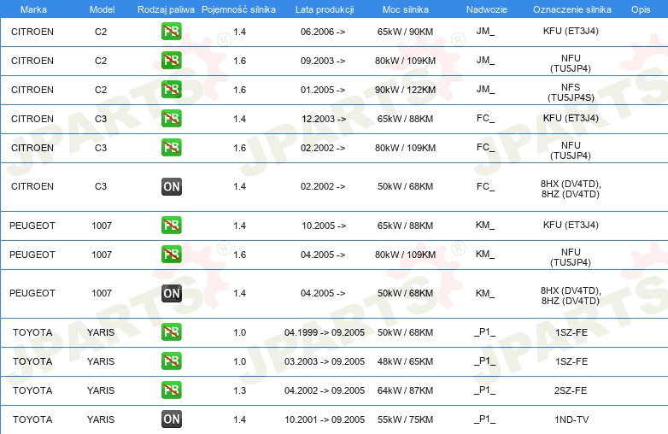Click the Nadwozie column header
The image size is (668, 434).
487,9
